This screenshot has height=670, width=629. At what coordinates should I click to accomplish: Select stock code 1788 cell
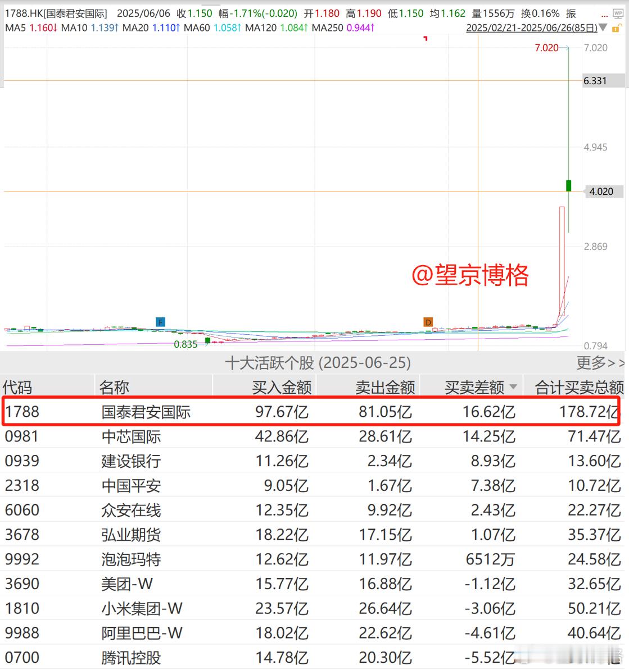coord(22,412)
